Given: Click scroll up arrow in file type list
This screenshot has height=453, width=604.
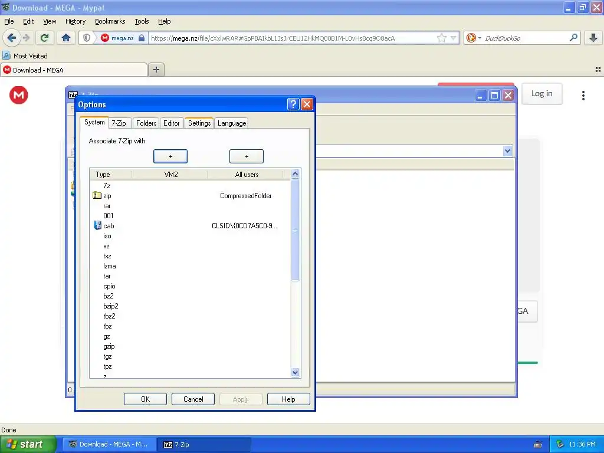Looking at the screenshot, I should (295, 174).
